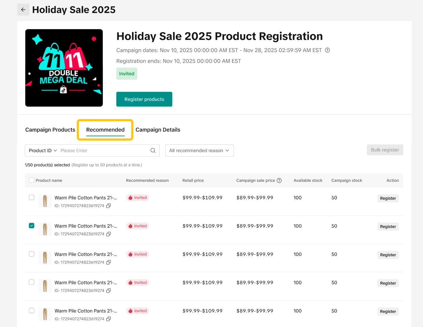Copy the second product's ID

(109, 234)
